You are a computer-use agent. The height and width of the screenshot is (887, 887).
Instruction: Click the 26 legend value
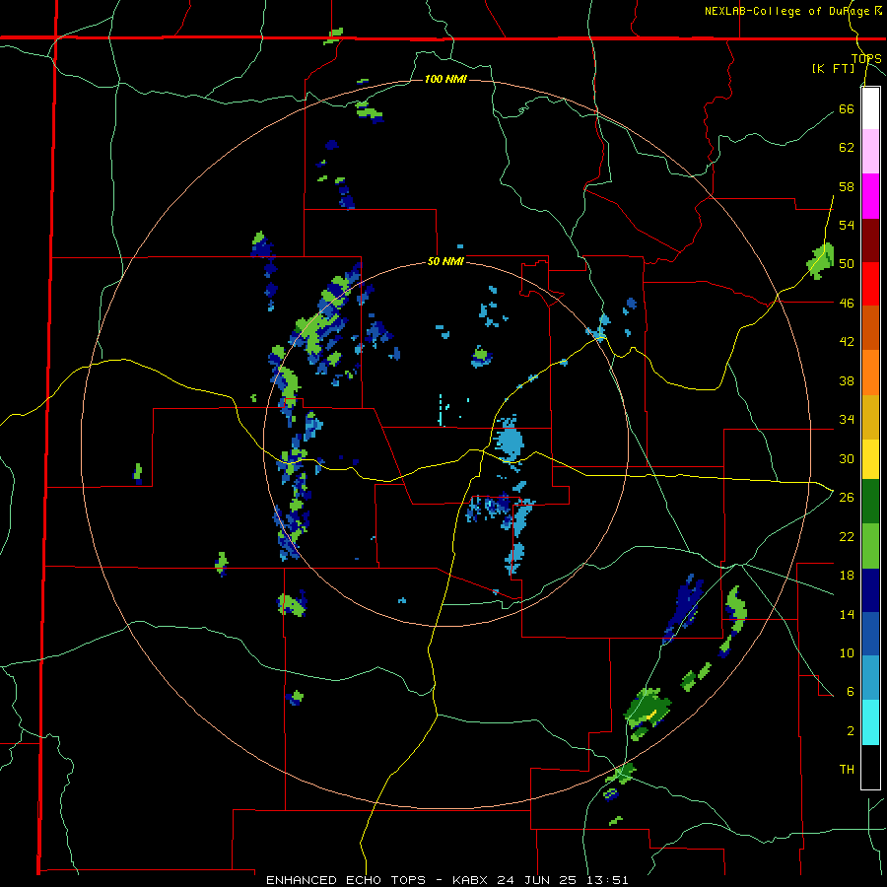[x=847, y=498]
